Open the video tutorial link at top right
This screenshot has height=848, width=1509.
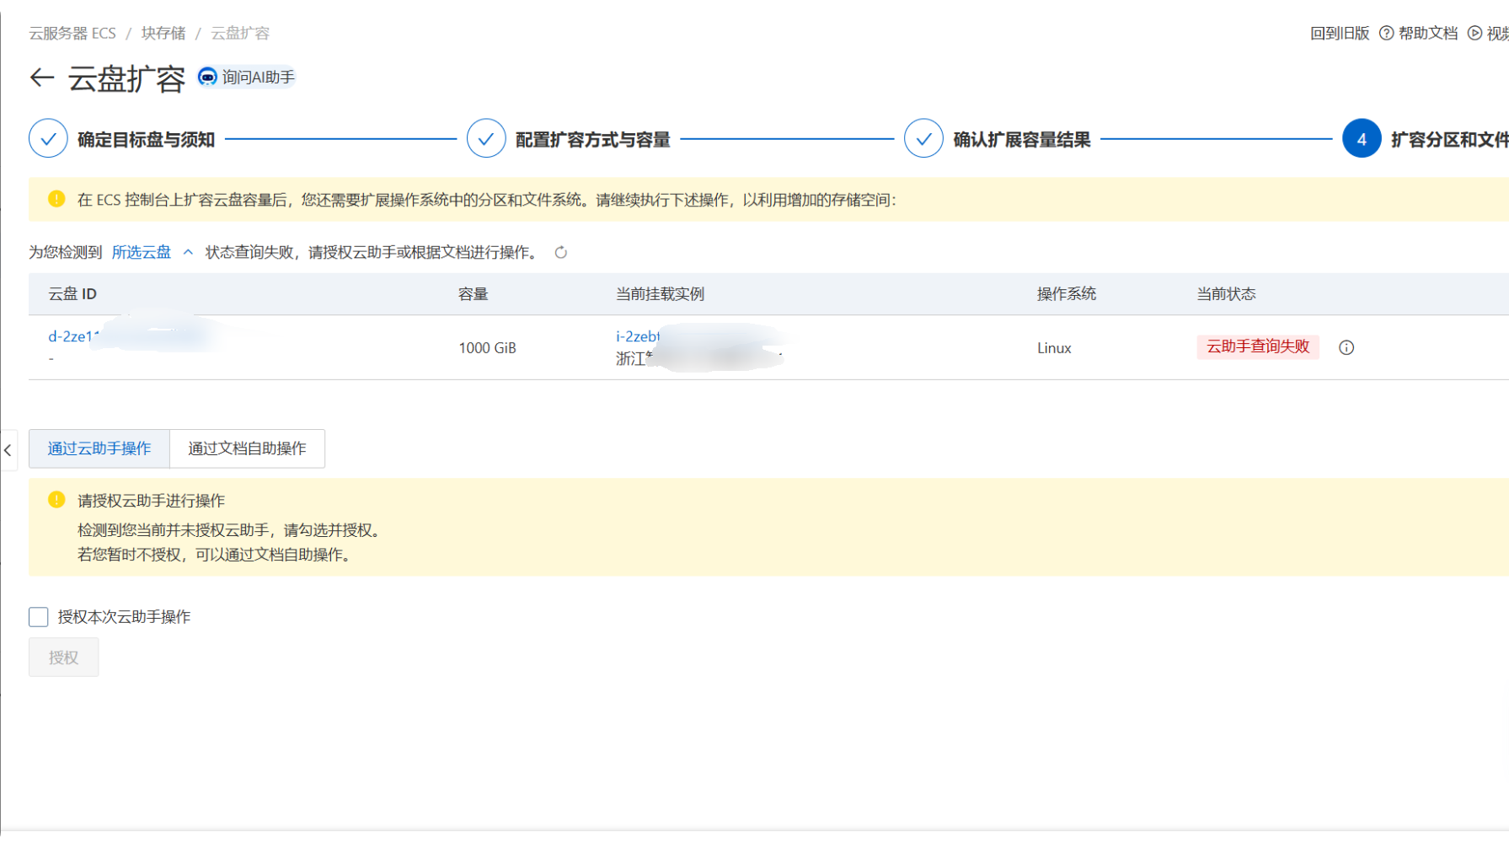pyautogui.click(x=1489, y=33)
